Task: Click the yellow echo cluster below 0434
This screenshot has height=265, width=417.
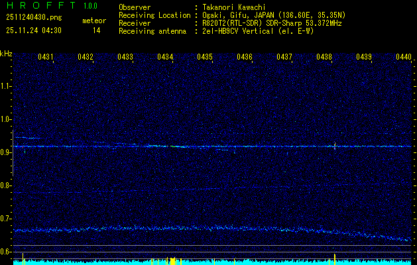Action: coord(171,260)
